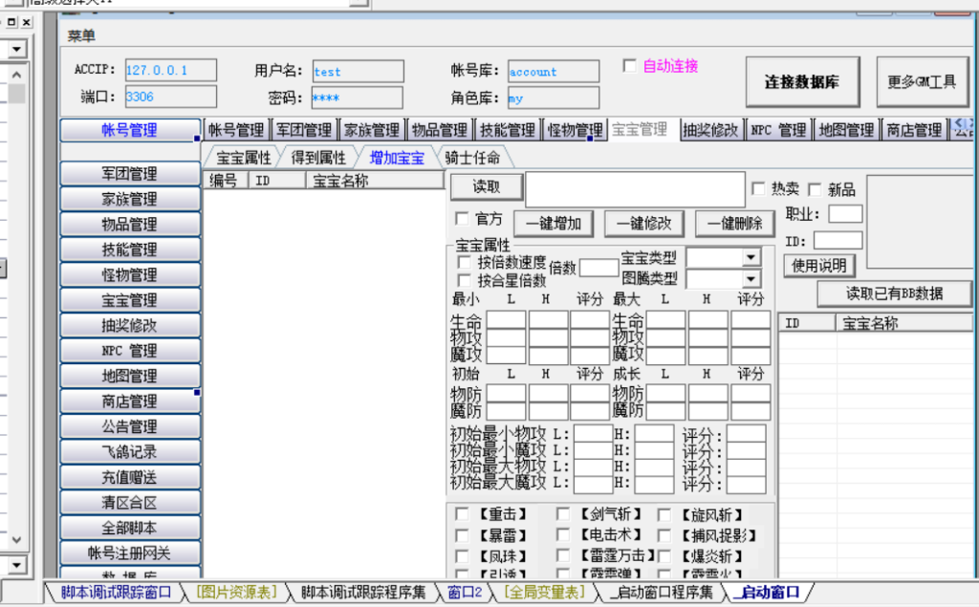Switch to the 抽奖修改 top tab
Screen dimensions: 979x607
pos(710,130)
